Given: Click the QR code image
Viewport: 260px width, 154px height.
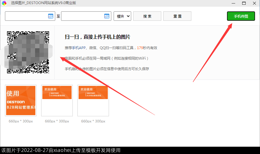Looking at the screenshot, I should (28, 52).
